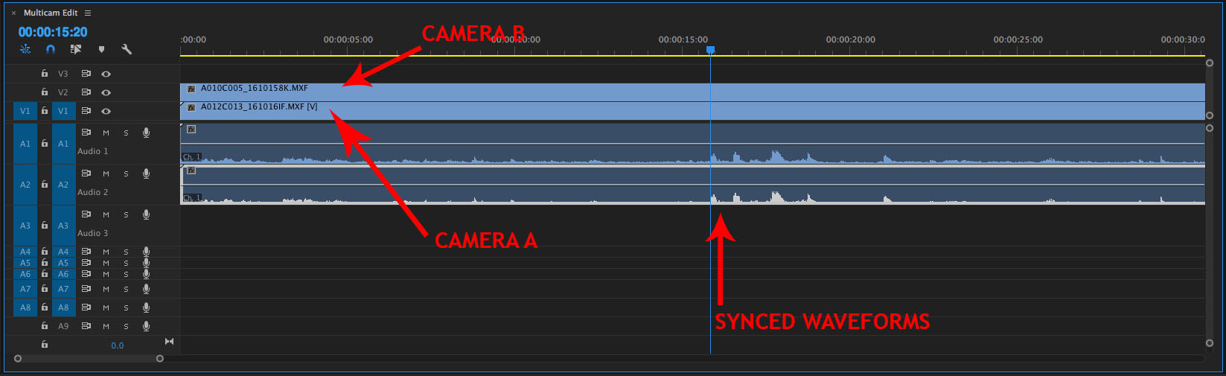
Task: Open Timeline Display Settings wrench
Action: [127, 49]
